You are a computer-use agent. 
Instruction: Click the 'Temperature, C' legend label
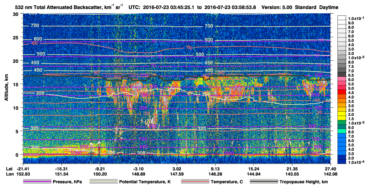[227, 182]
